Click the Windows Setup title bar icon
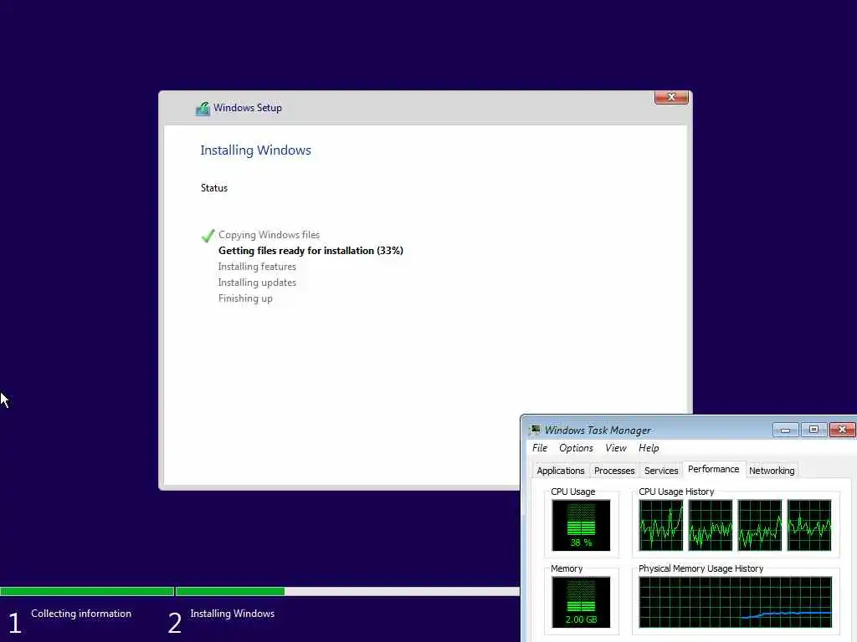Image resolution: width=857 pixels, height=642 pixels. tap(203, 109)
